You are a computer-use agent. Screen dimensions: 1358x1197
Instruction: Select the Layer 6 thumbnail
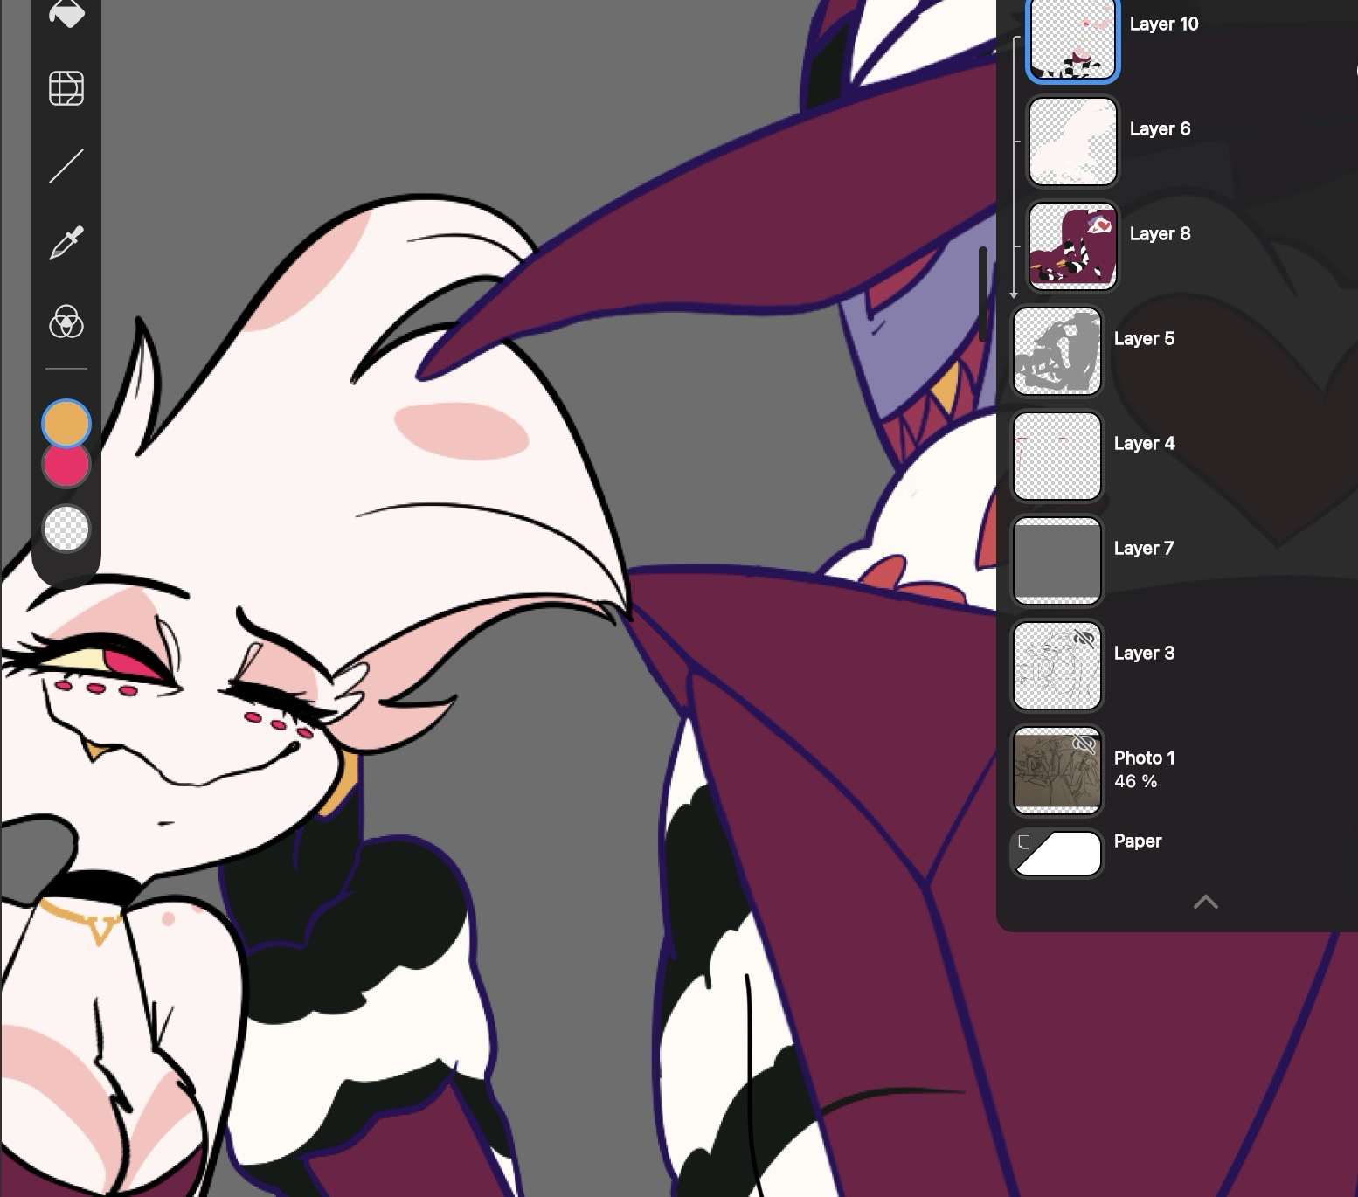point(1072,142)
